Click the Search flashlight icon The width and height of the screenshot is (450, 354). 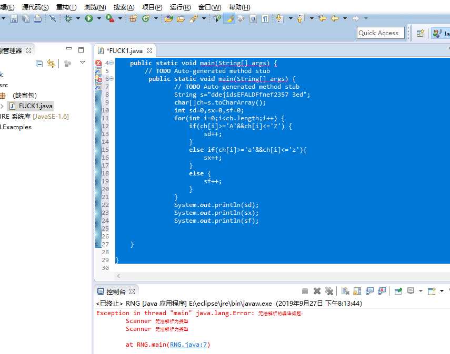pos(194,18)
